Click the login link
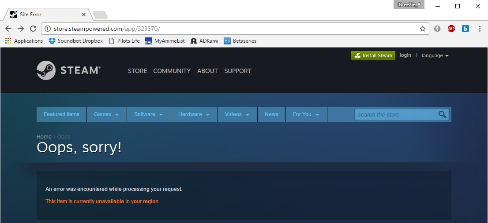This screenshot has width=488, height=223. (x=405, y=55)
